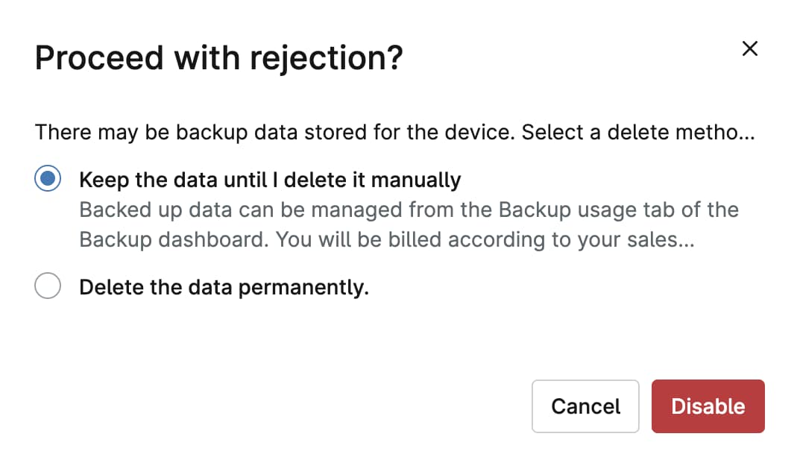Image resolution: width=797 pixels, height=463 pixels.
Task: Click the dismiss cross in the top corner
Action: point(749,48)
